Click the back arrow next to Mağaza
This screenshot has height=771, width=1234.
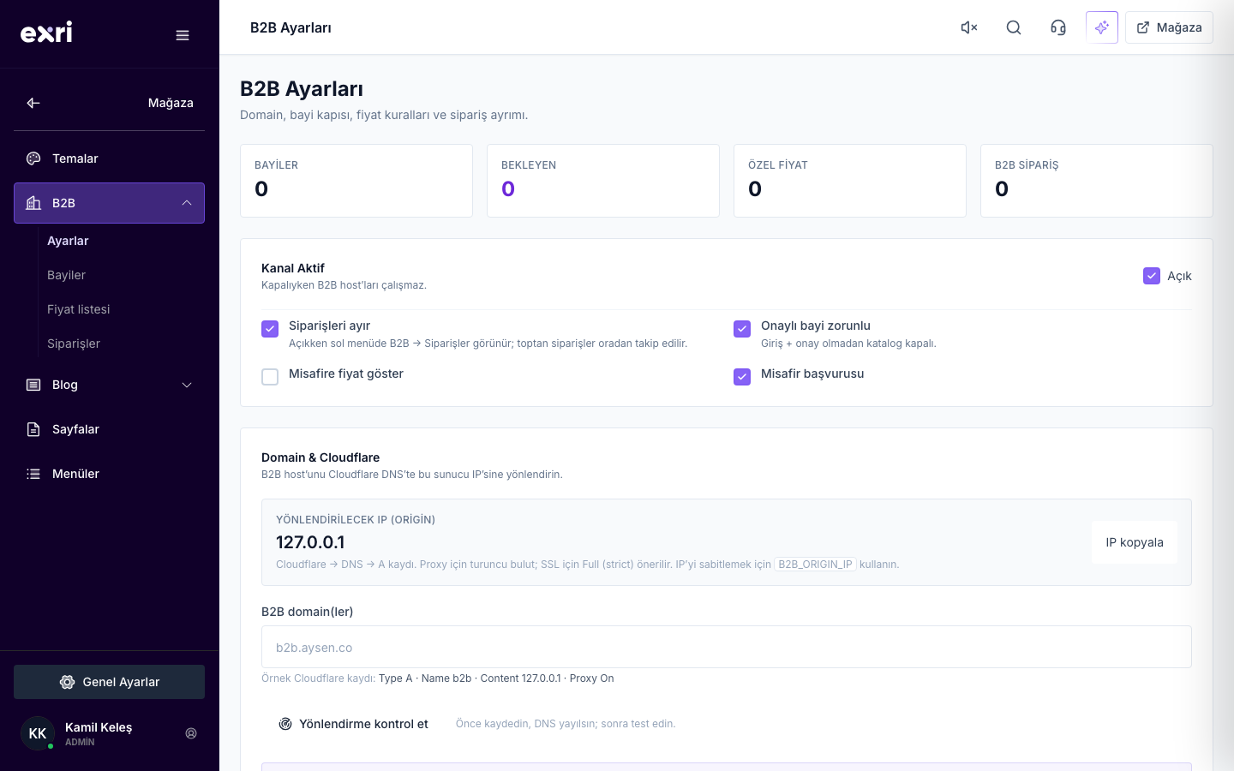click(33, 103)
